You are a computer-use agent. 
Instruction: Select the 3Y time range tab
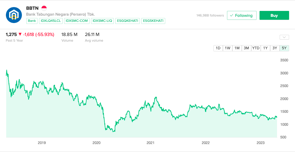[275, 48]
